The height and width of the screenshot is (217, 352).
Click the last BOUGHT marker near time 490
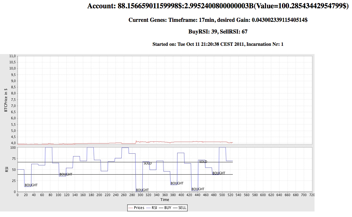click(219, 173)
